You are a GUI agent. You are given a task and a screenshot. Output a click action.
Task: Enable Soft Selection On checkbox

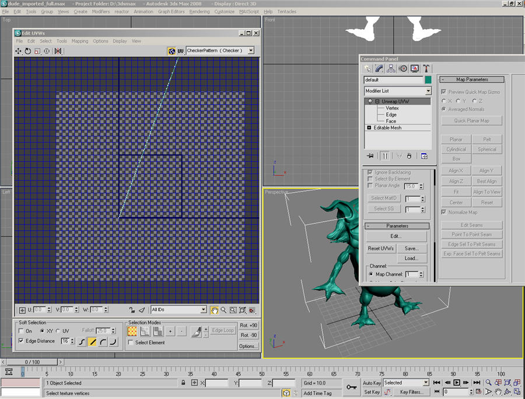pyautogui.click(x=21, y=331)
